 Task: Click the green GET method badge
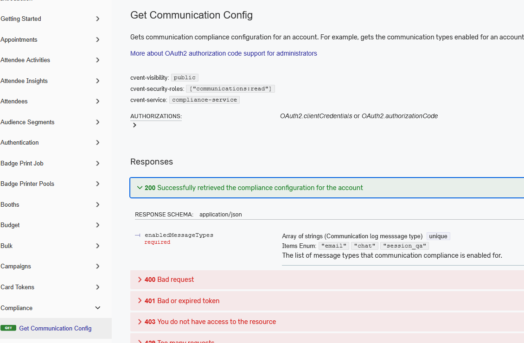click(8, 328)
